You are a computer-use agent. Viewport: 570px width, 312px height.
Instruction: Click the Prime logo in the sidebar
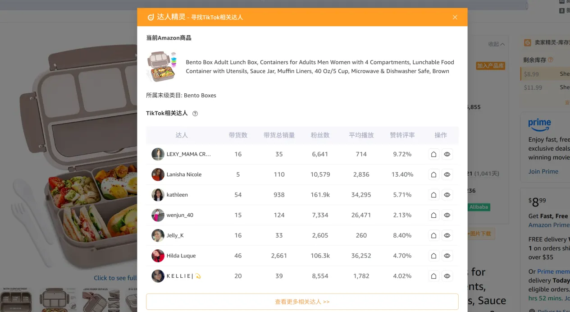[539, 125]
